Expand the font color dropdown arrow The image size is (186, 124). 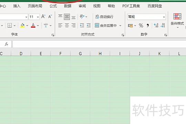coord(38,25)
